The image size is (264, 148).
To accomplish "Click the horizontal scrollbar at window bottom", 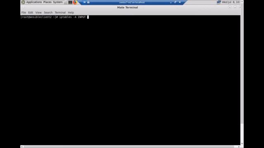I will [x=129, y=147].
